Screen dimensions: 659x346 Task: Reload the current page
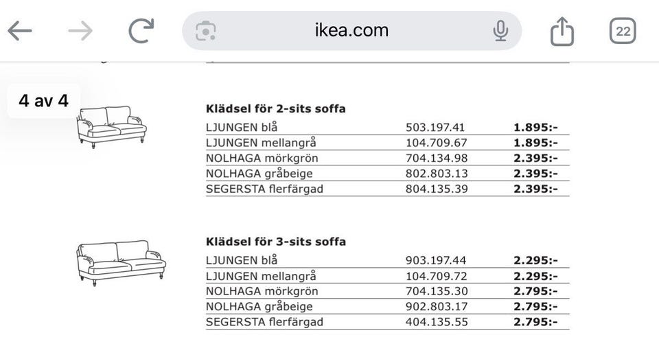click(141, 31)
